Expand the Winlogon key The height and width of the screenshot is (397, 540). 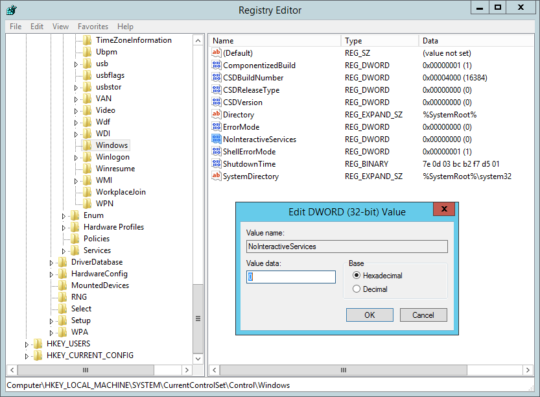[76, 158]
